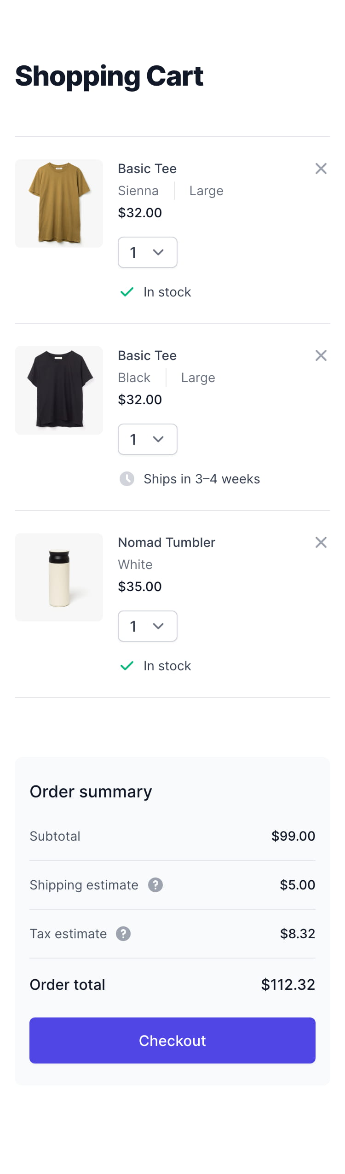The height and width of the screenshot is (1174, 345).
Task: Remove the Black Basic Tee from cart
Action: (321, 355)
